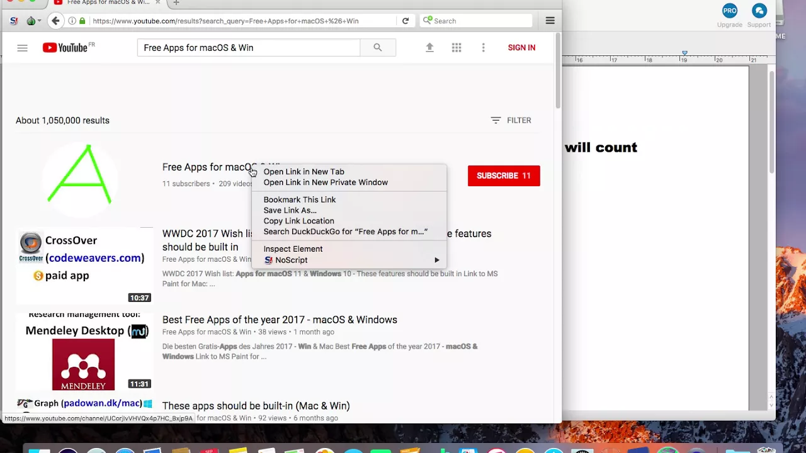
Task: Click the 11 subscribers text
Action: (186, 184)
